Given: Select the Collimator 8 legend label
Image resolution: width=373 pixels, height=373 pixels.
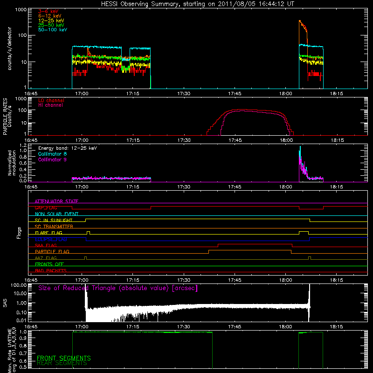Looking at the screenshot, I should pos(52,154).
